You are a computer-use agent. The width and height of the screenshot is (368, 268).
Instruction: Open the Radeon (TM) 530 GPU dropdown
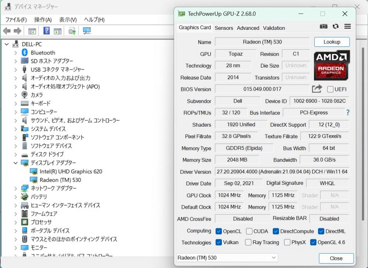(x=227, y=258)
